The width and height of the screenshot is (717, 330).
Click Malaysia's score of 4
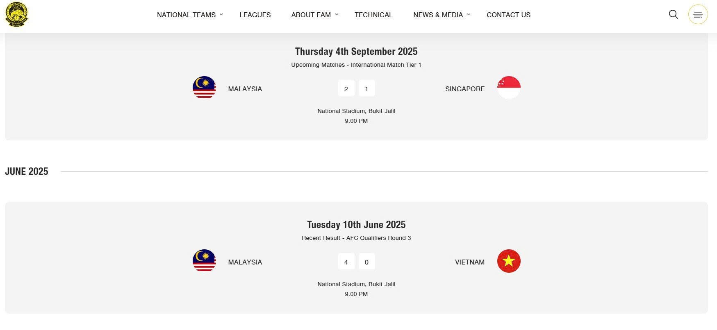coord(346,262)
